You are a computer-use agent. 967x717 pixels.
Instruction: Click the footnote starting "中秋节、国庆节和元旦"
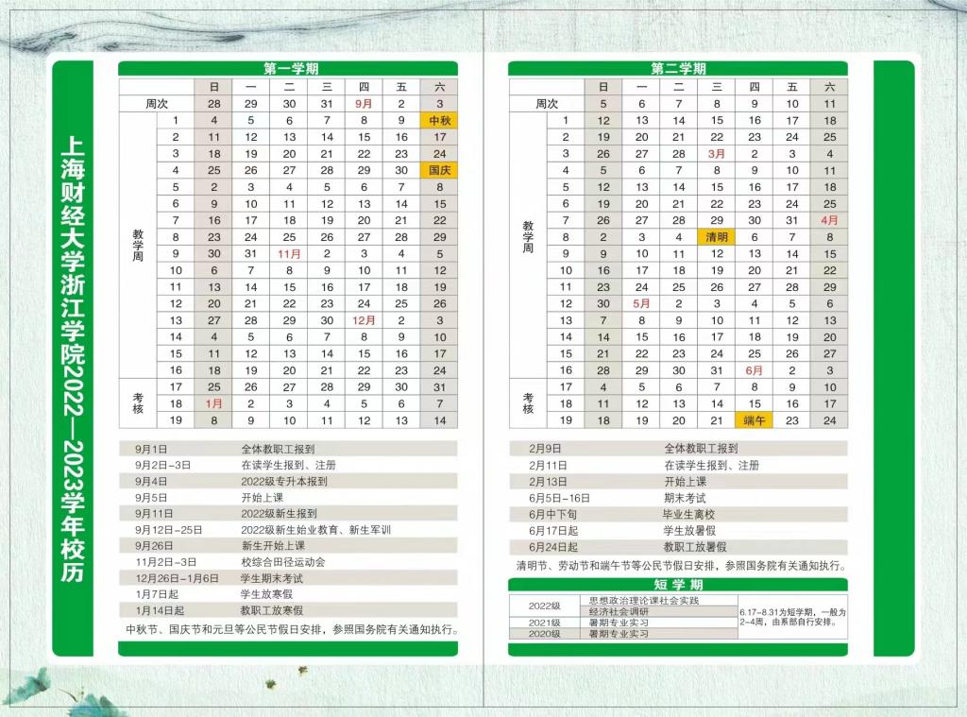pyautogui.click(x=293, y=629)
